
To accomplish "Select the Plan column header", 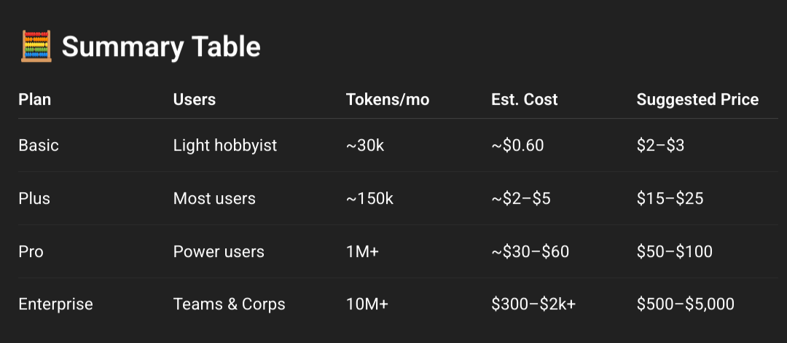I will [x=35, y=99].
